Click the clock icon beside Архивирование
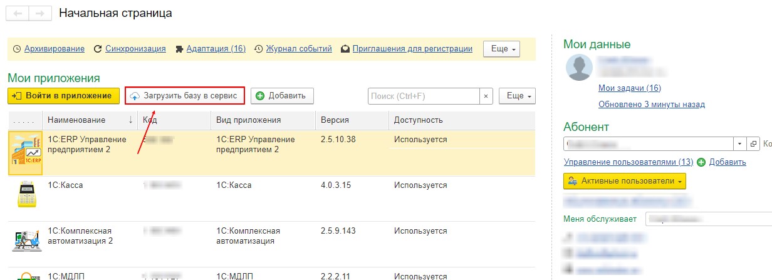 pyautogui.click(x=17, y=49)
